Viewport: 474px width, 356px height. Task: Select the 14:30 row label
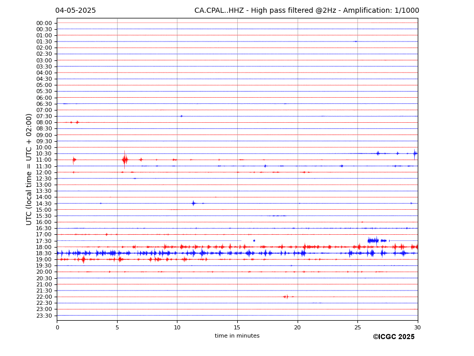point(44,204)
